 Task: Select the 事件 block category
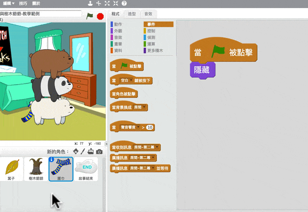click(159, 24)
